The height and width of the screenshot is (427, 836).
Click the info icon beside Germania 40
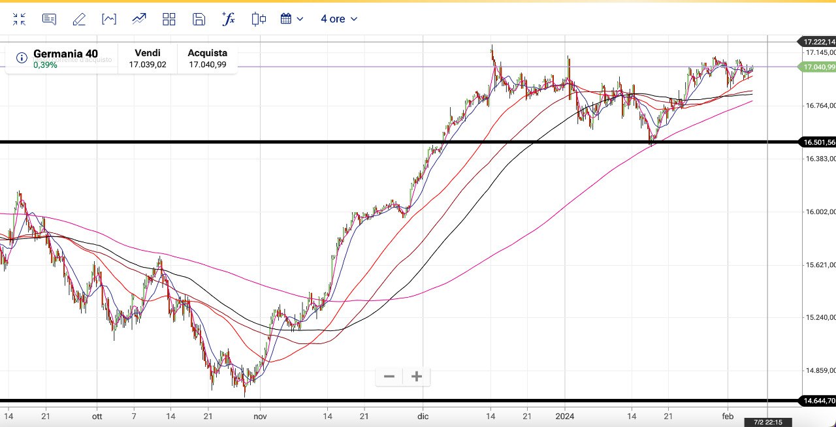coord(22,58)
